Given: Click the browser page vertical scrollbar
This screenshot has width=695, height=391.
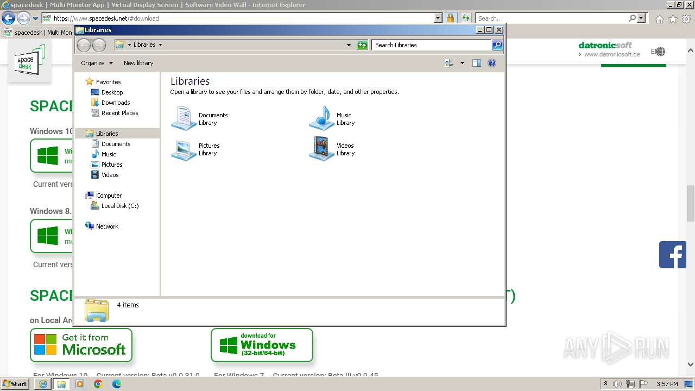Looking at the screenshot, I should coord(691,204).
